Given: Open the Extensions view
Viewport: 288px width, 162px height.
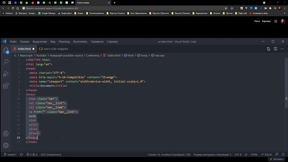Looking at the screenshot, I should pyautogui.click(x=6, y=85).
